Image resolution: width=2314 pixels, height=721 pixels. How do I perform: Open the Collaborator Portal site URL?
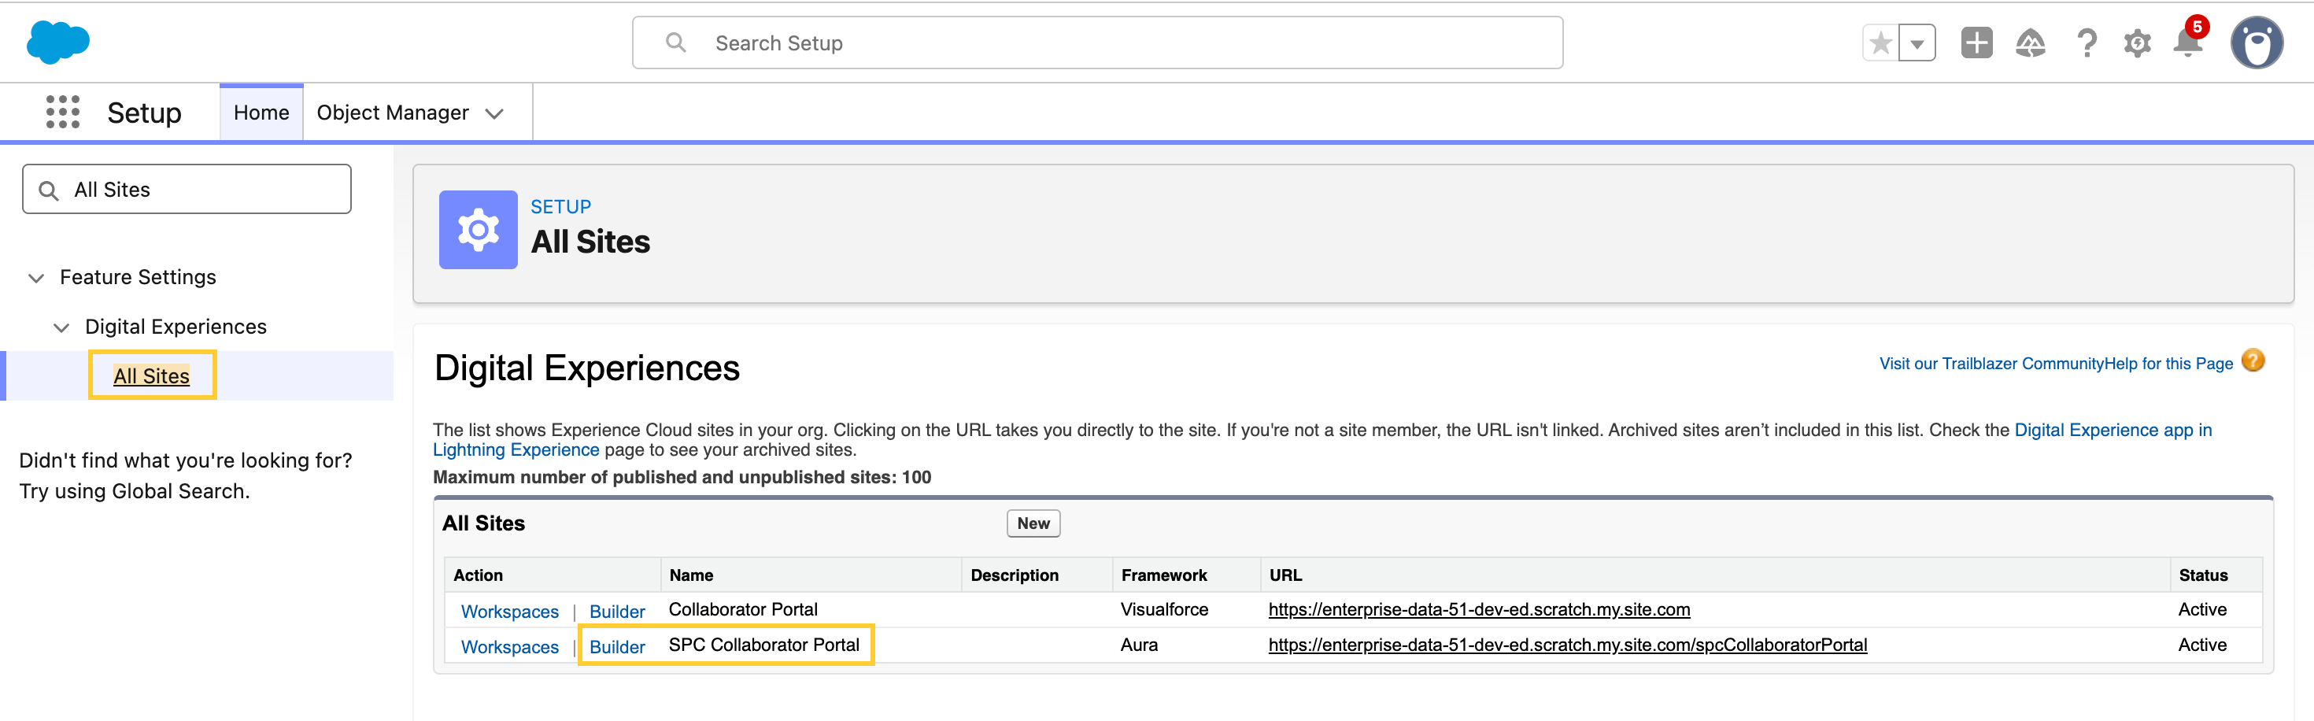click(x=1479, y=610)
